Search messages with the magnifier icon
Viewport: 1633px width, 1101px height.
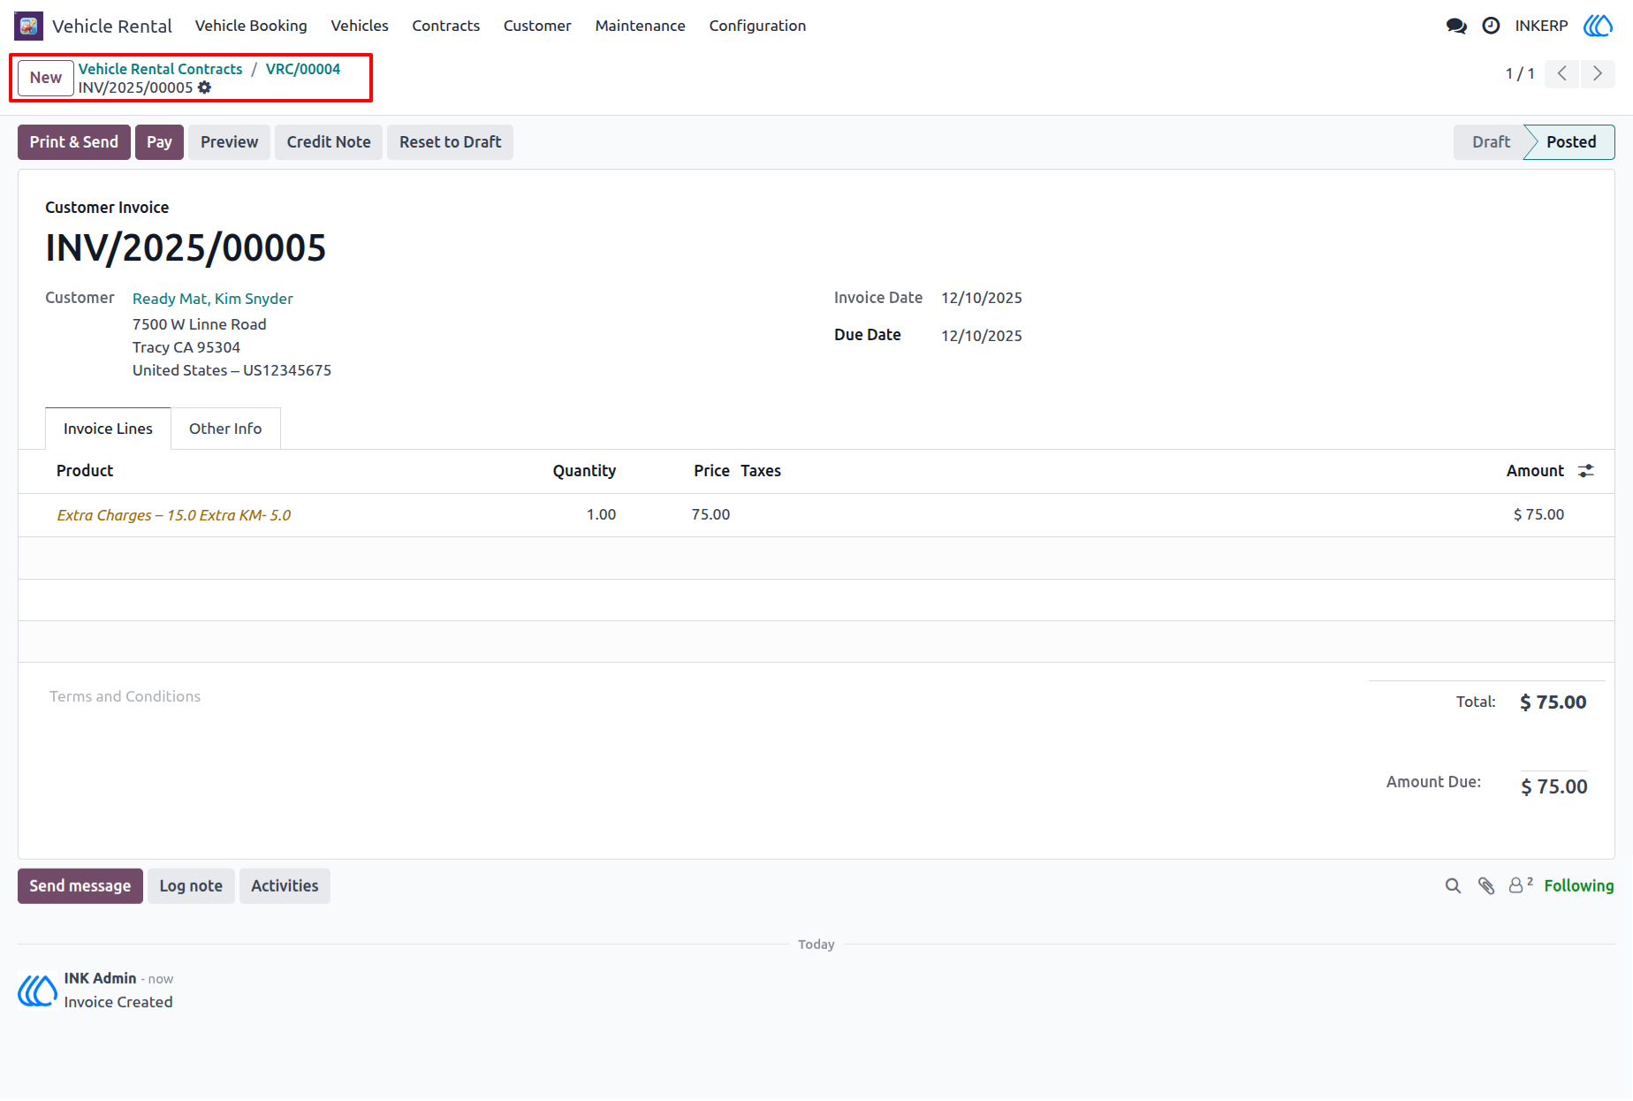1453,885
